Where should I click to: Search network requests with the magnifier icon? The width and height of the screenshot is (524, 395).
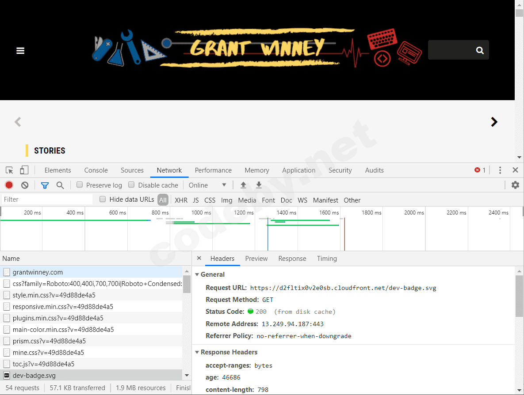60,185
